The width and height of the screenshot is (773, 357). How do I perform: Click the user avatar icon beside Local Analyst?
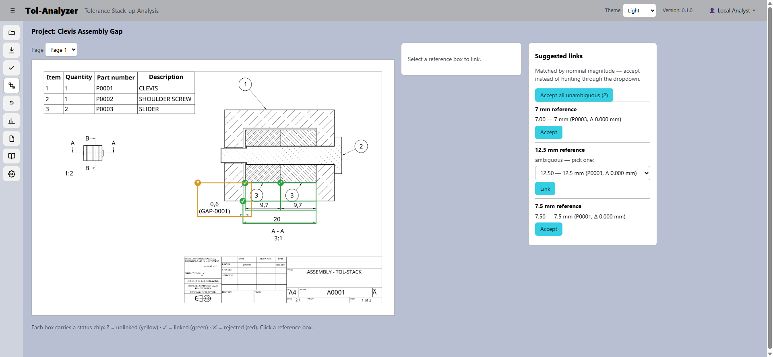[712, 11]
